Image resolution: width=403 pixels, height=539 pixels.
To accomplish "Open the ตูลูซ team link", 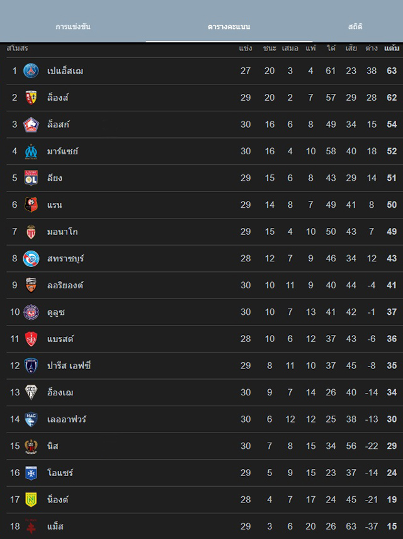I will (56, 312).
